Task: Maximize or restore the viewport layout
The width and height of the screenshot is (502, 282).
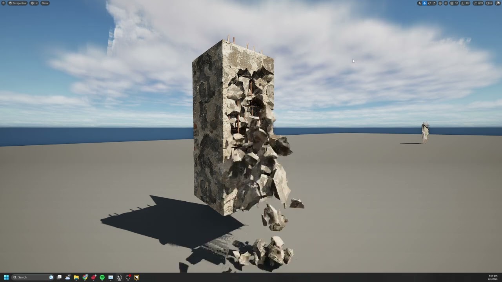Action: click(498, 3)
